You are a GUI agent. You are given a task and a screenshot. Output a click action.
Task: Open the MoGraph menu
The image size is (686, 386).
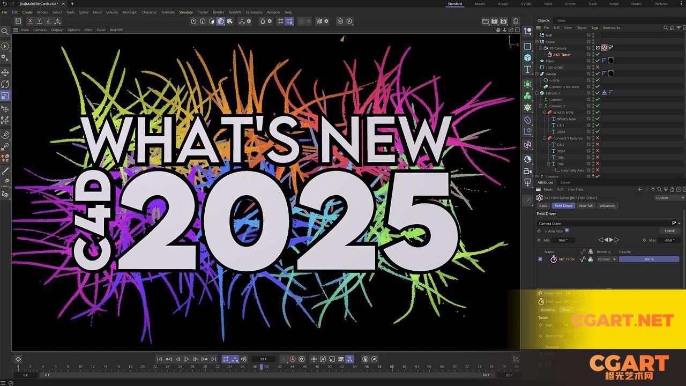coord(130,12)
